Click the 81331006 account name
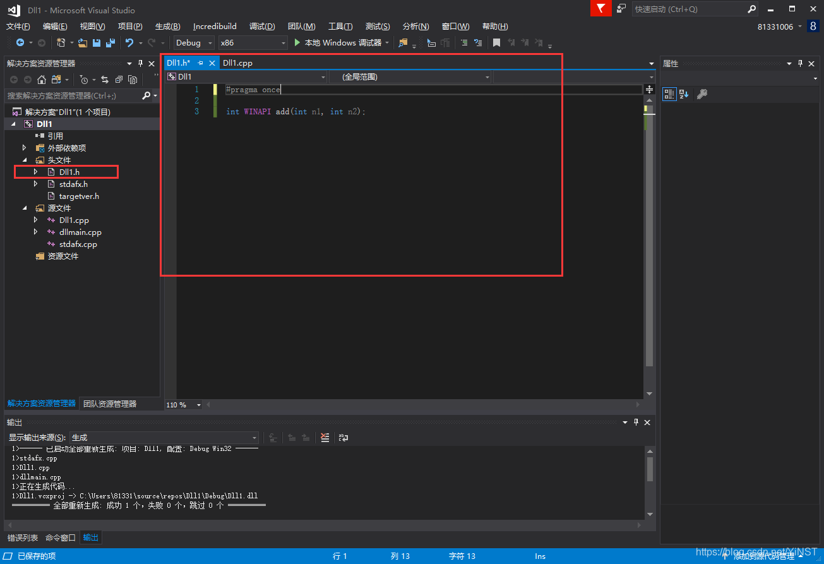Image resolution: width=824 pixels, height=564 pixels. pyautogui.click(x=775, y=27)
